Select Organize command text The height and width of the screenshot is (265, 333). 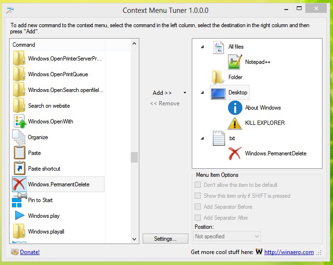(38, 137)
